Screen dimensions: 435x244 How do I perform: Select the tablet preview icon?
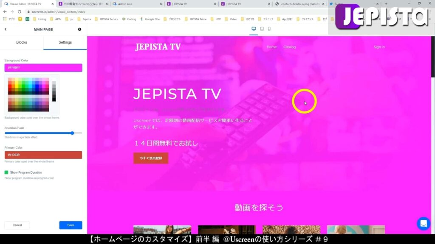(x=262, y=29)
